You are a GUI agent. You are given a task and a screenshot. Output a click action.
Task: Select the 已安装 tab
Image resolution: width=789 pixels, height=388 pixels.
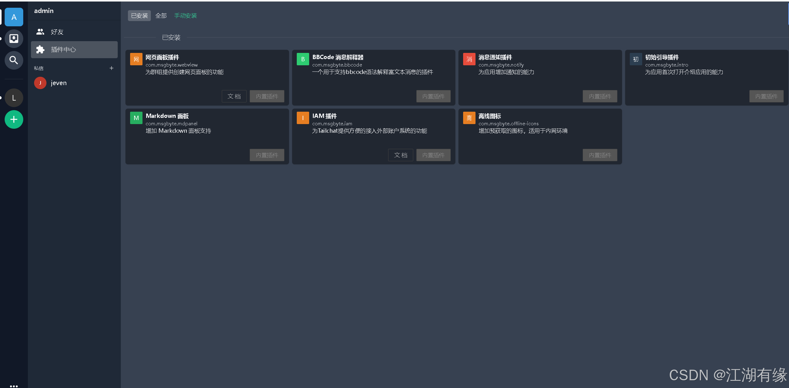(x=139, y=16)
